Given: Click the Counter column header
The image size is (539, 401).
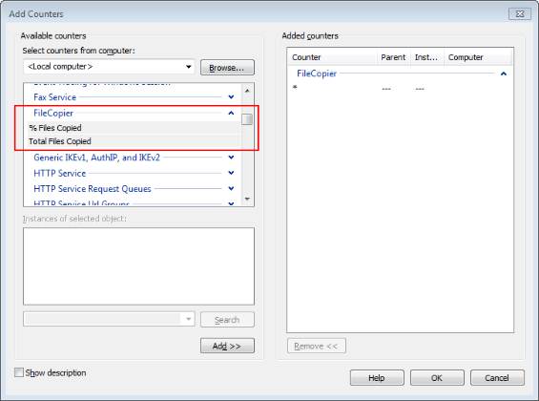Looking at the screenshot, I should pos(333,57).
